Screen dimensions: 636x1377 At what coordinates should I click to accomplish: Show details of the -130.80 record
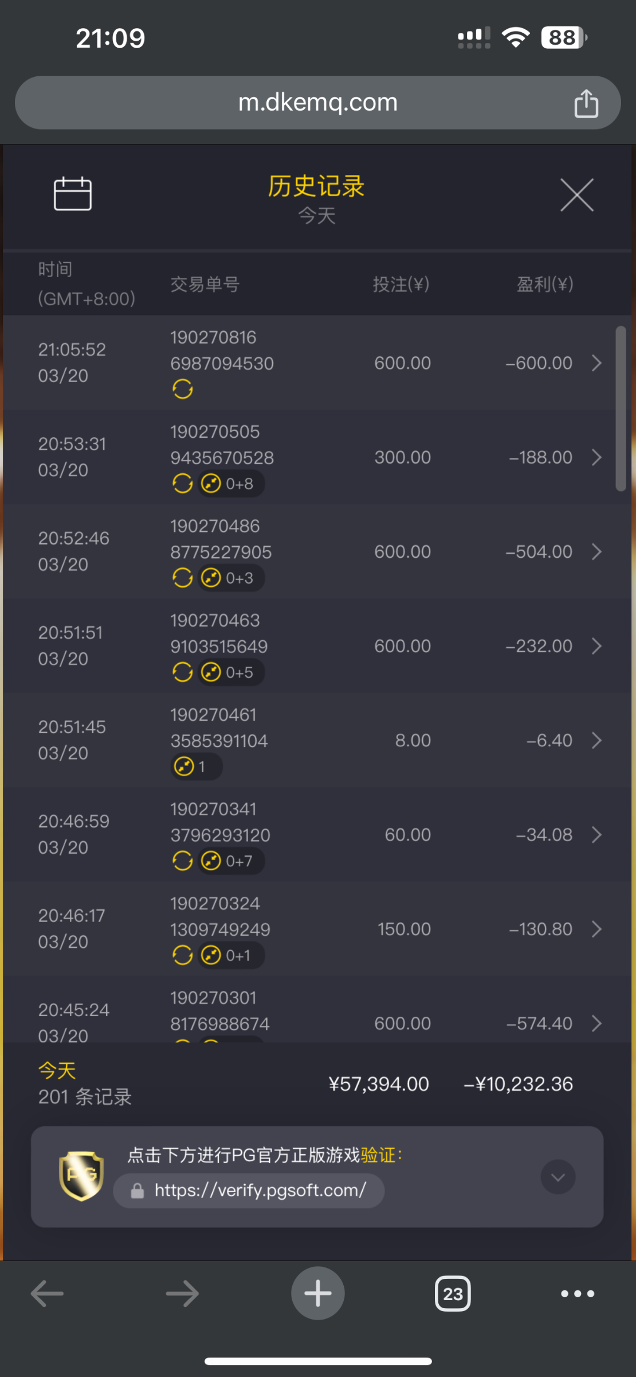[x=596, y=929]
